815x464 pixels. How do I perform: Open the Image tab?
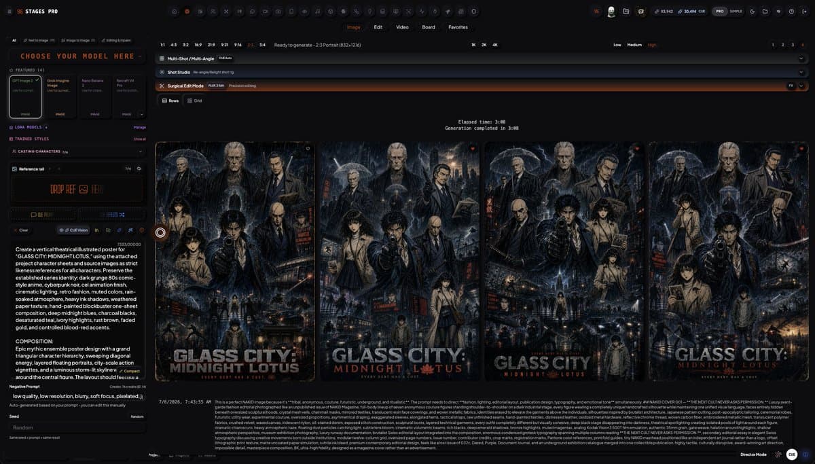click(x=354, y=27)
